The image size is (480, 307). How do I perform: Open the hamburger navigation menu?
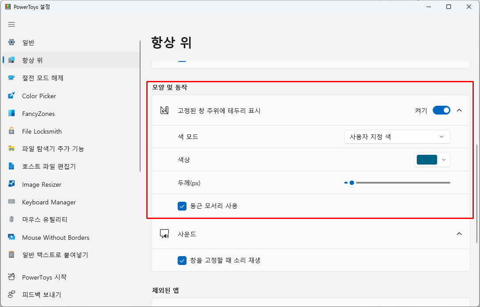(x=11, y=24)
